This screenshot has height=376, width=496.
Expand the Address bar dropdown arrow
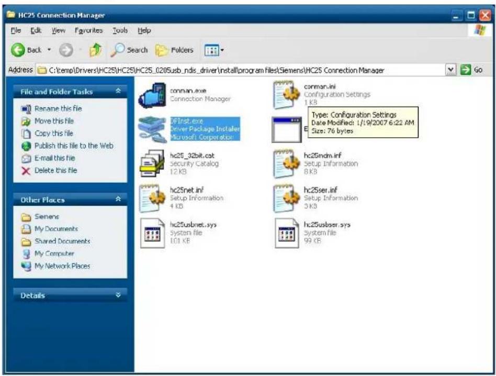pos(451,70)
